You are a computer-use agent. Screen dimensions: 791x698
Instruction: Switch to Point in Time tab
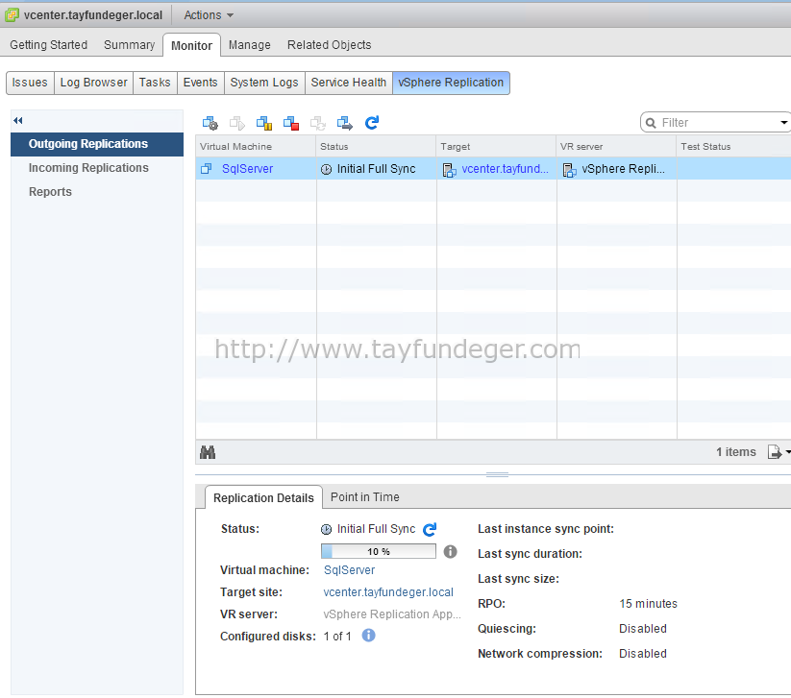pyautogui.click(x=364, y=497)
